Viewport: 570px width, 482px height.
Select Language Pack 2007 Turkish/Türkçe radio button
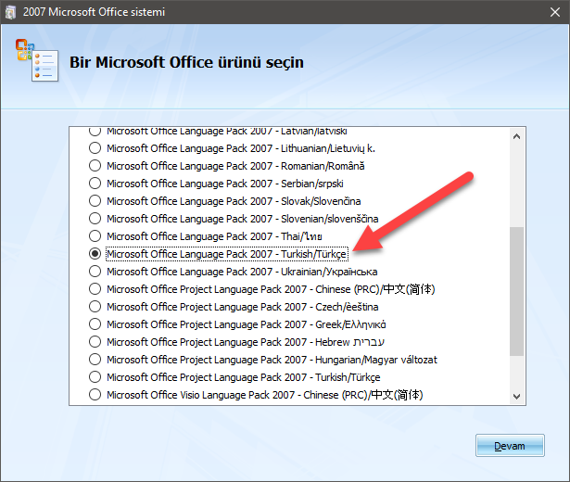95,254
